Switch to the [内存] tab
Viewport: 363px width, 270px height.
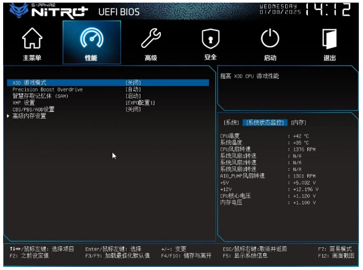click(x=298, y=122)
